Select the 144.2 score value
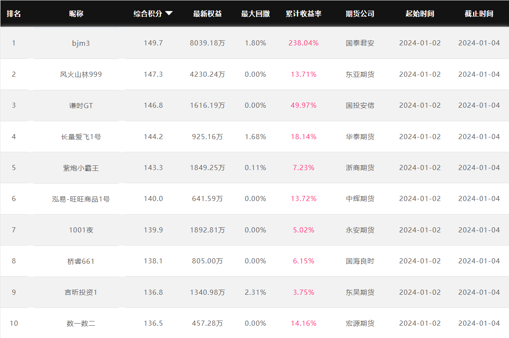Screen dimensions: 509x338 [153, 137]
